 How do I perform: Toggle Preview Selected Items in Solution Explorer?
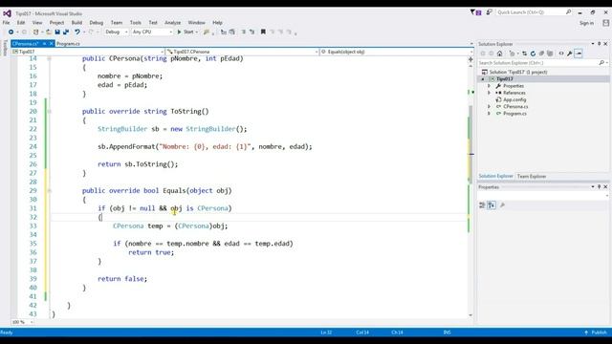(x=579, y=54)
